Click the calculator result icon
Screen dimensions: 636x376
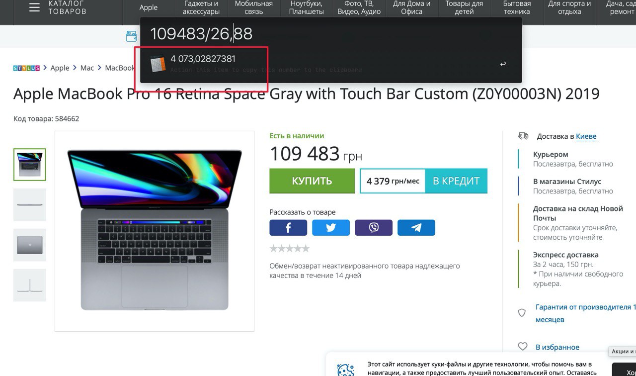point(158,64)
